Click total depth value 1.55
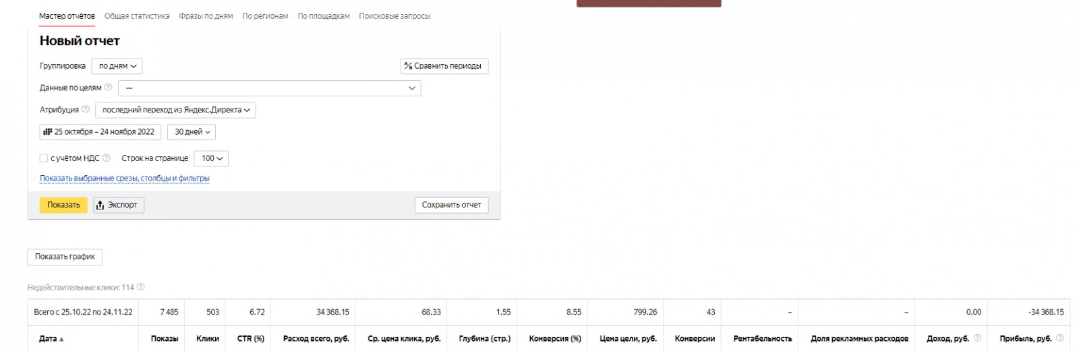The image size is (1079, 351). 503,313
